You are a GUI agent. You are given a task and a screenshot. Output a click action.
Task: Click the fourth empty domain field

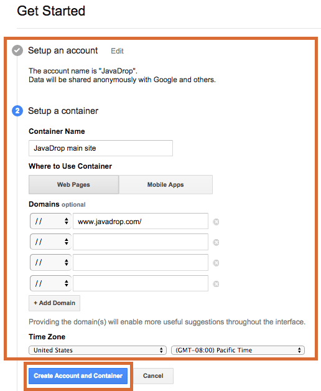click(141, 283)
